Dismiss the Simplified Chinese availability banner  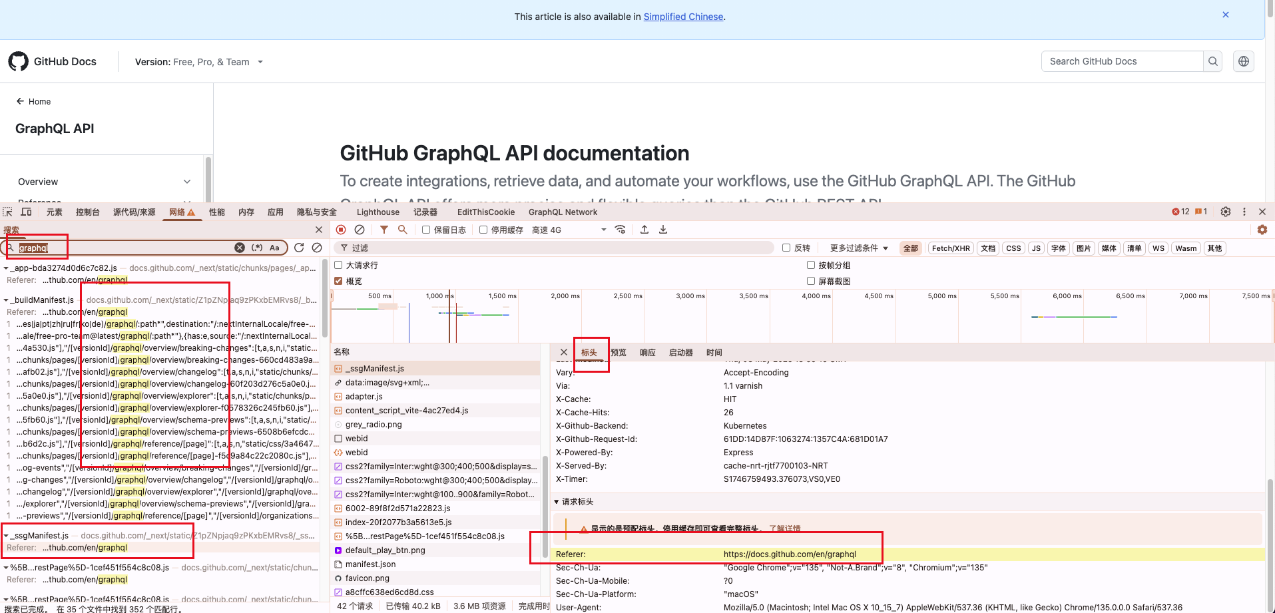click(1226, 15)
